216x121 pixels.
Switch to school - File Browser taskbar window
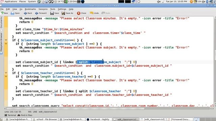coord(45,119)
